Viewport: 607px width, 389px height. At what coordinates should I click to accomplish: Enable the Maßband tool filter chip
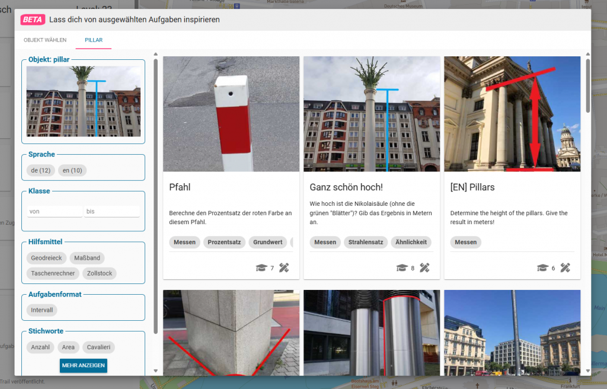tap(87, 259)
